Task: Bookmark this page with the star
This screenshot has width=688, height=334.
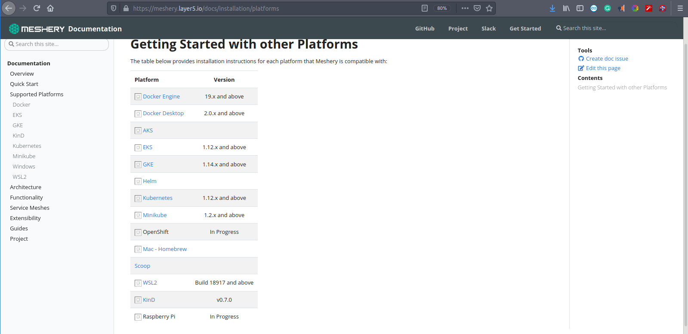Action: pyautogui.click(x=489, y=8)
